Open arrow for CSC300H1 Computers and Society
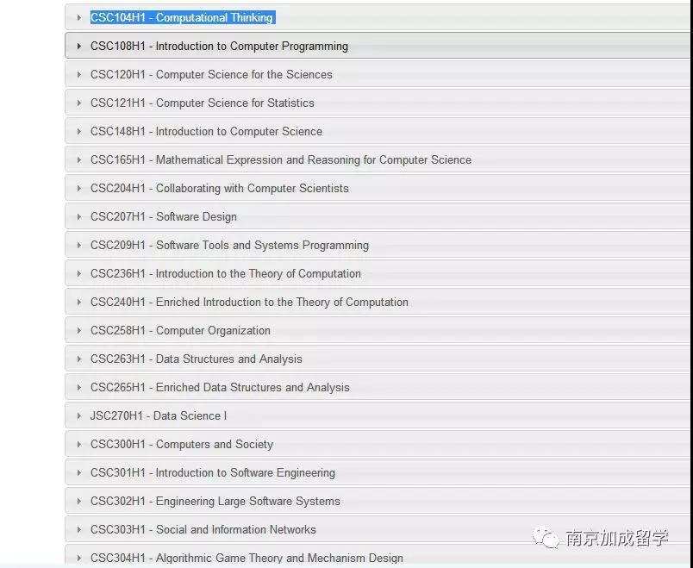Screen dimensions: 693x568 point(79,444)
